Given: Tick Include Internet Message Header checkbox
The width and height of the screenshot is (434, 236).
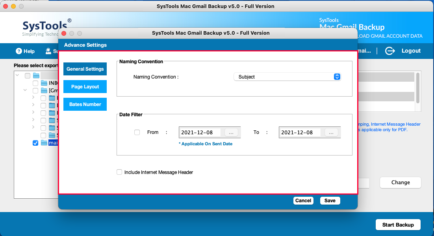Looking at the screenshot, I should coord(119,172).
